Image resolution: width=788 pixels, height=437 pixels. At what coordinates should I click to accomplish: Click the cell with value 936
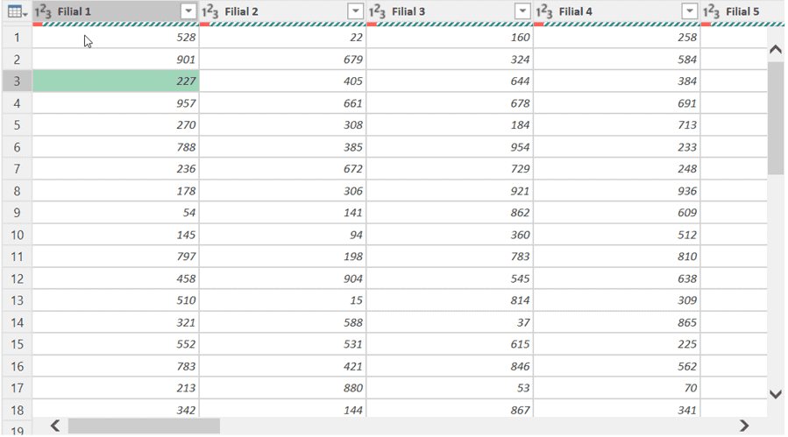(617, 191)
